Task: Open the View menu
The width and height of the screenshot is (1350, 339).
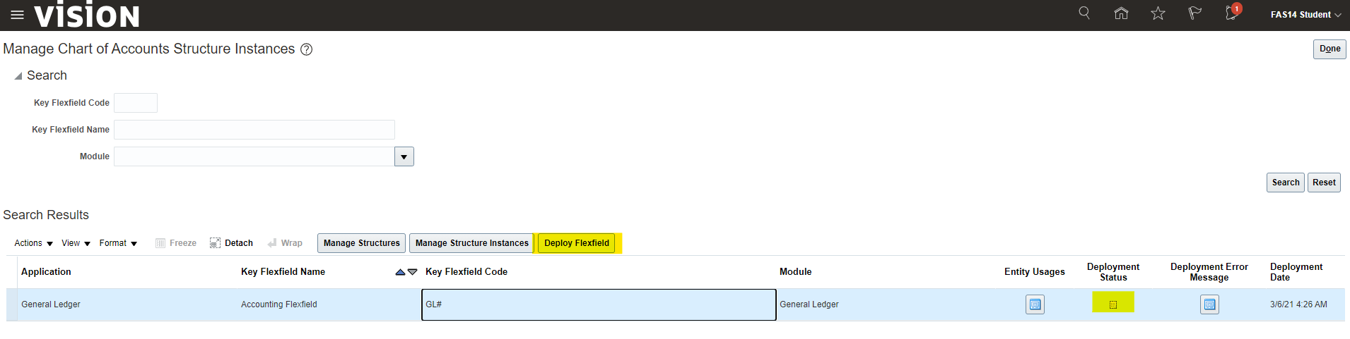Action: [76, 243]
